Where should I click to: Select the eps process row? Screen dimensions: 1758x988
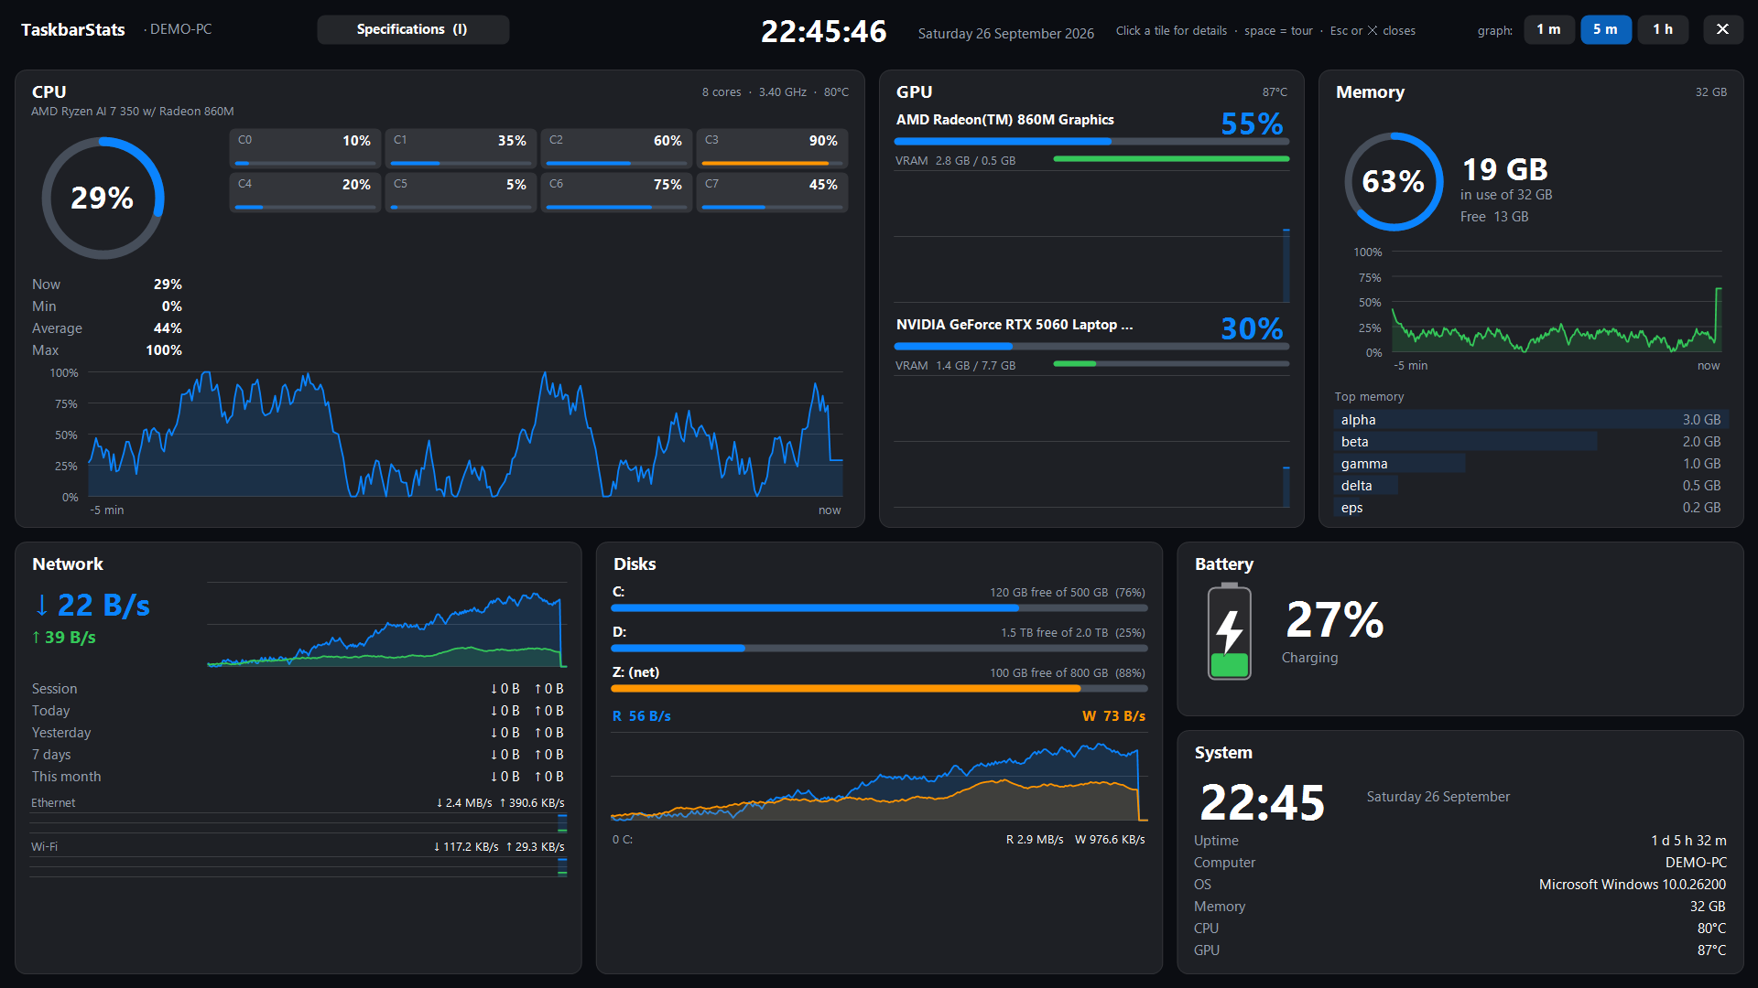[1531, 508]
